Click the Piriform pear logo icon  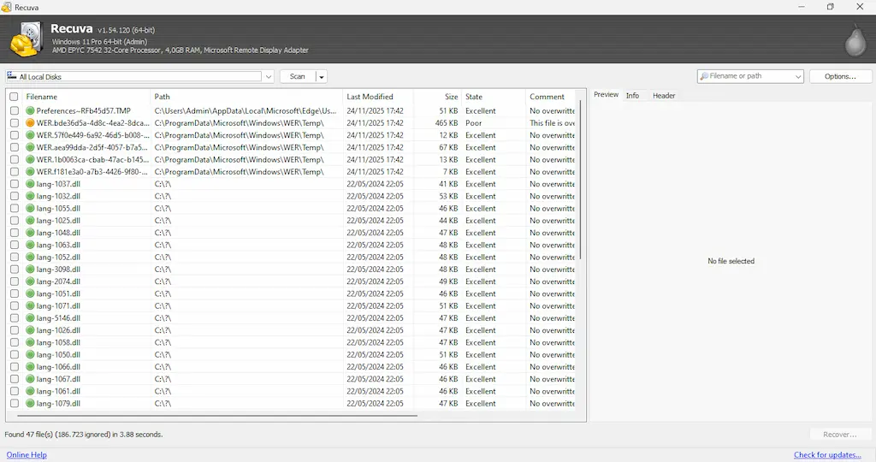point(855,40)
